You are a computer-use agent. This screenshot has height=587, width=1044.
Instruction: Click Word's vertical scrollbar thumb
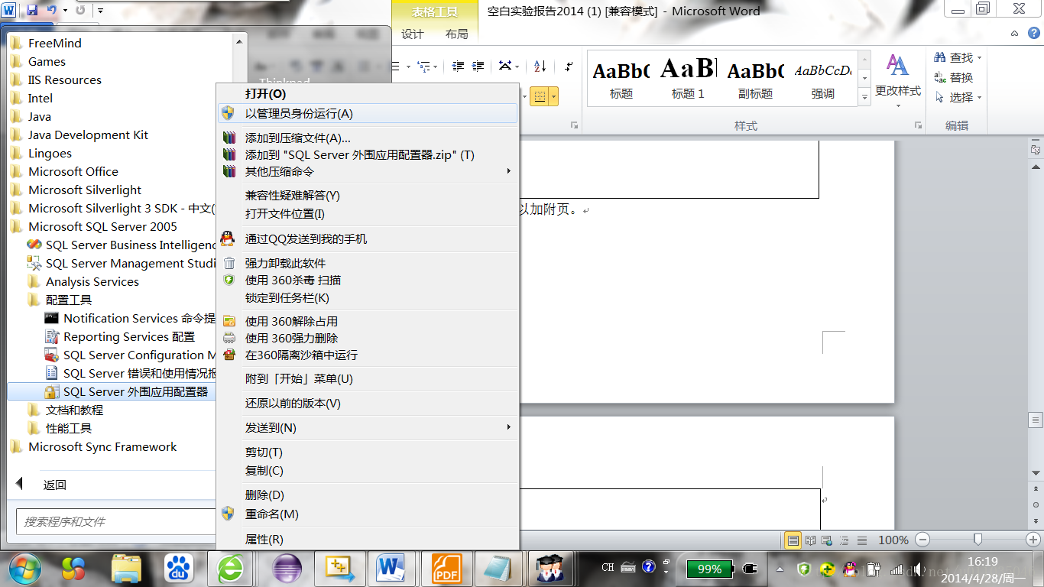point(1036,420)
